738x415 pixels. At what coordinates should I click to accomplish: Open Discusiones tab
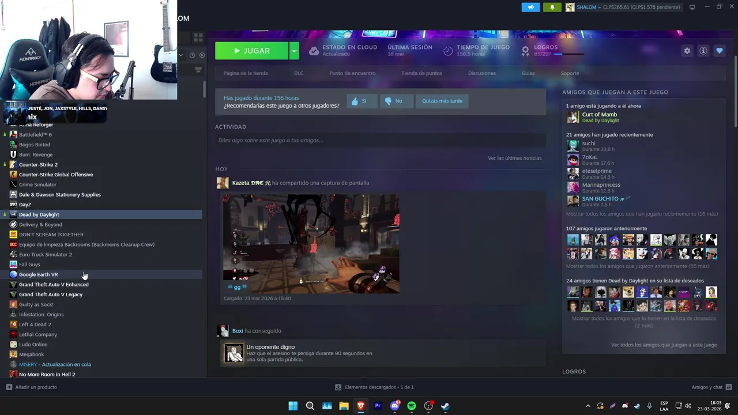click(482, 73)
